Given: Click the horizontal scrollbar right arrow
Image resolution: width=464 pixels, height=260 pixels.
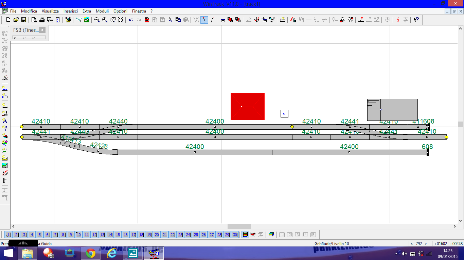Looking at the screenshot, I should pyautogui.click(x=455, y=226).
